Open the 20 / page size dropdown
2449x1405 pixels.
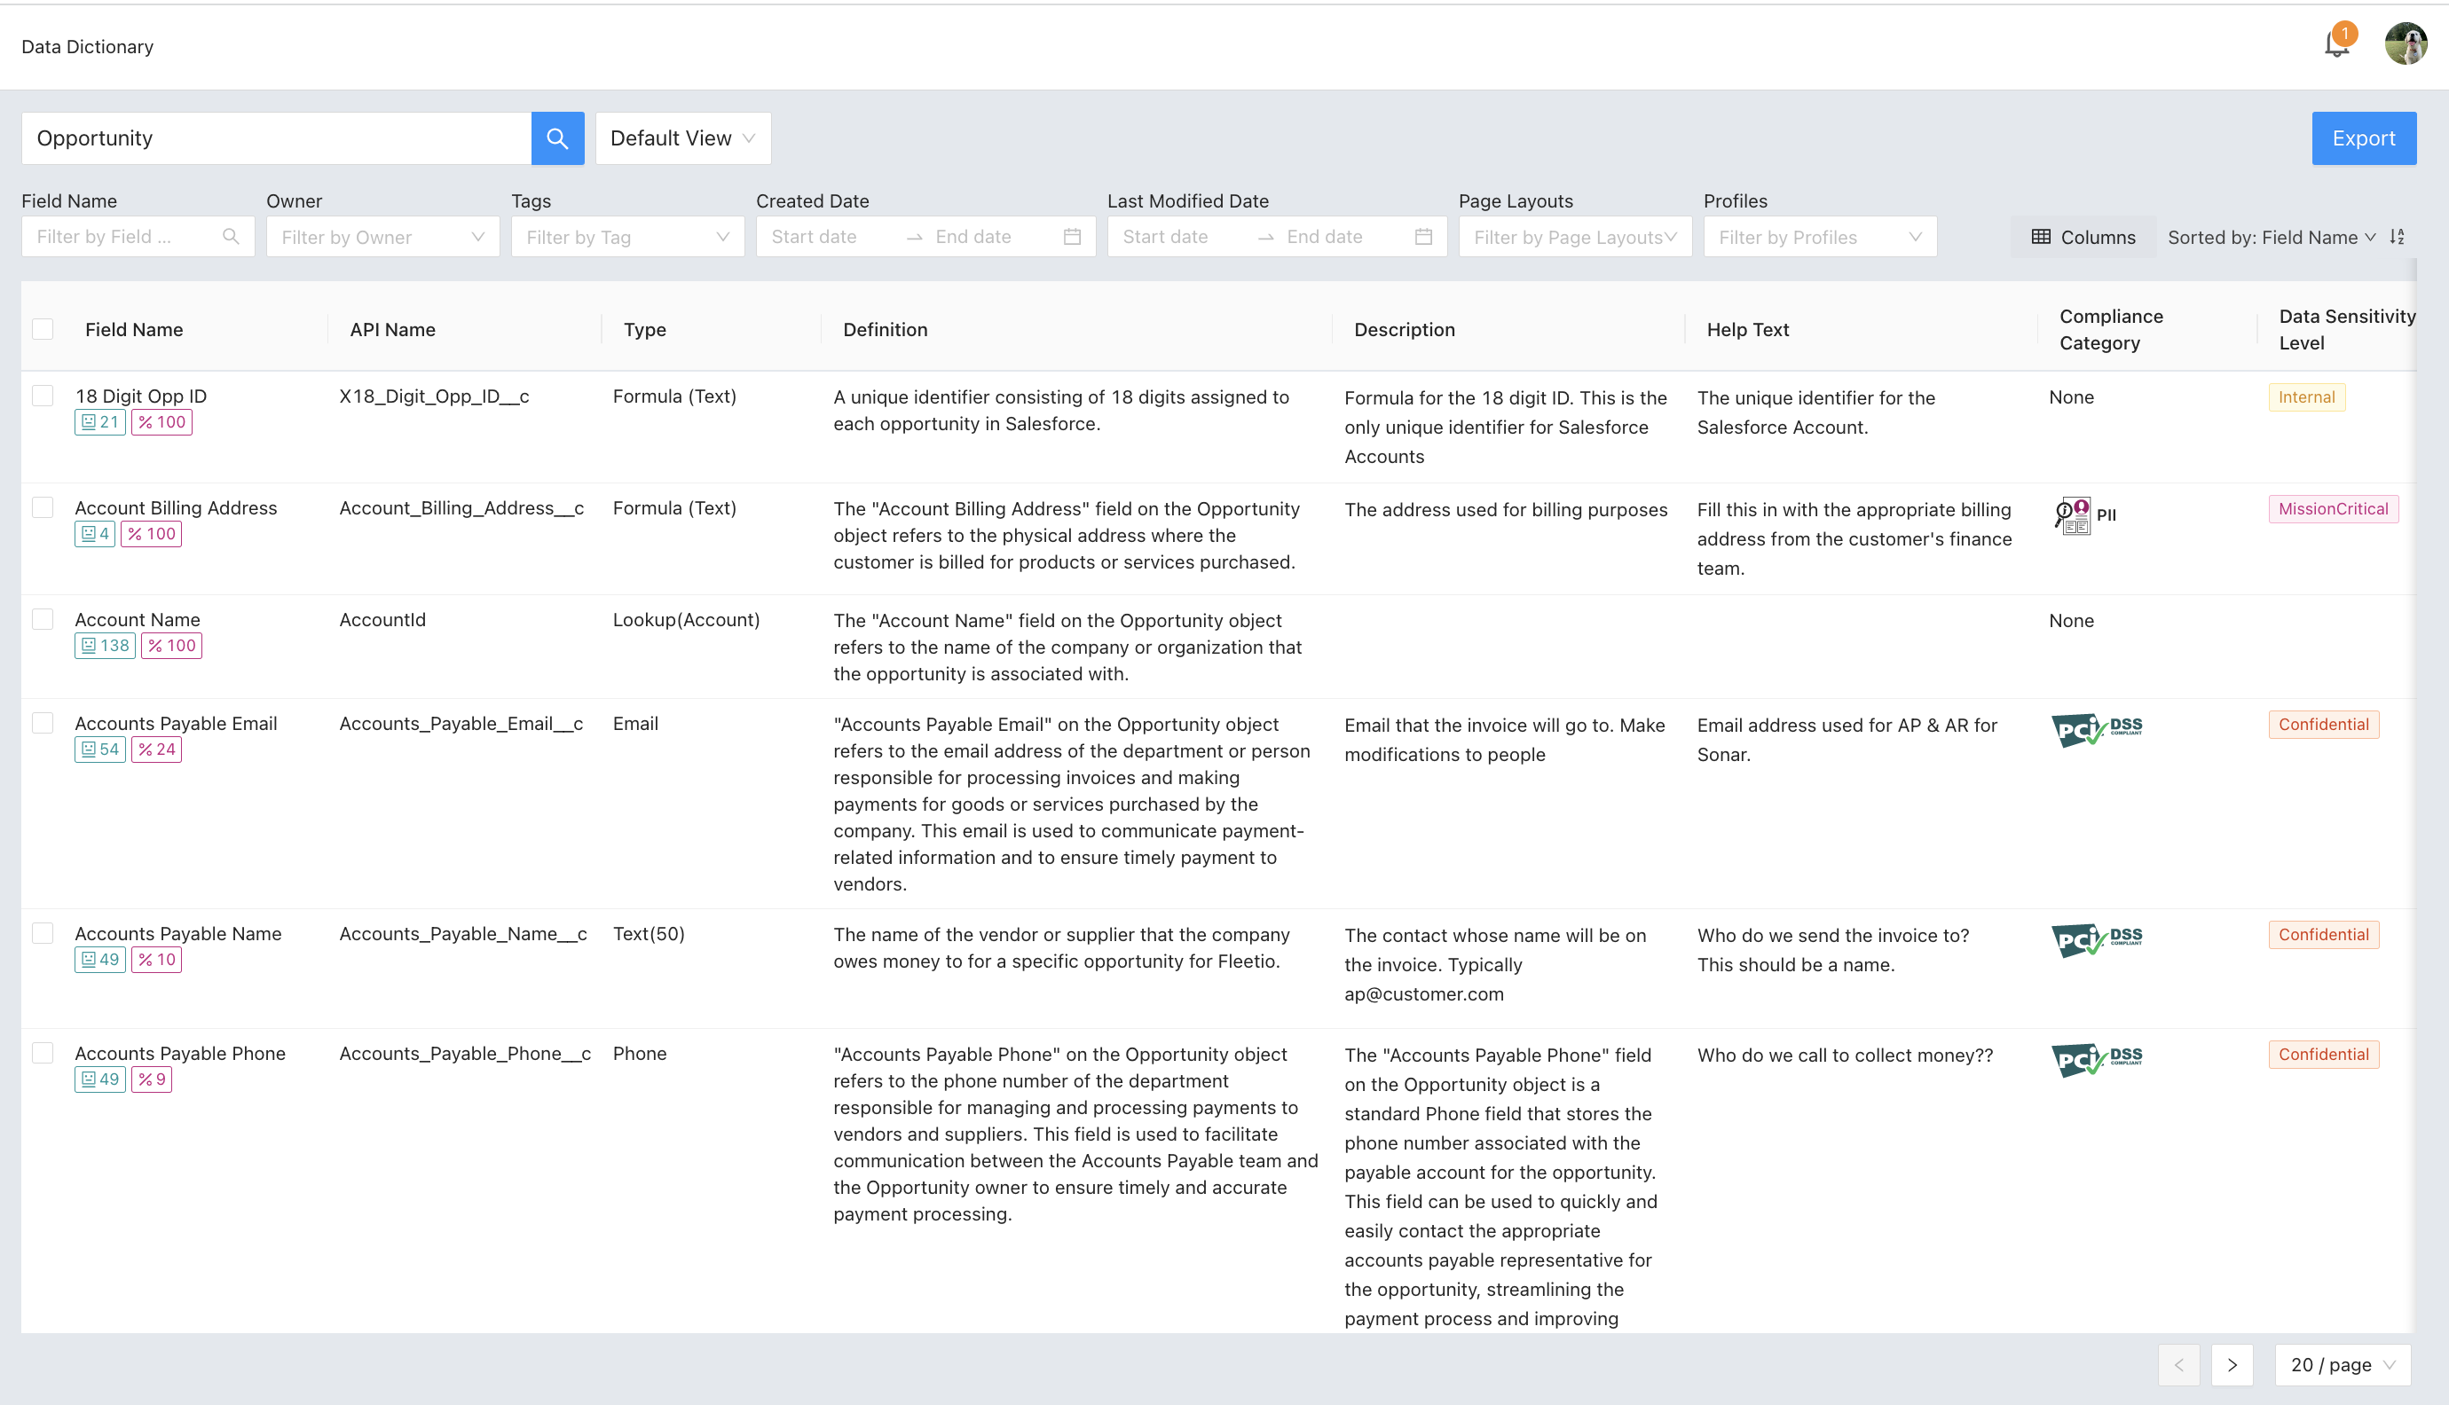(2342, 1364)
